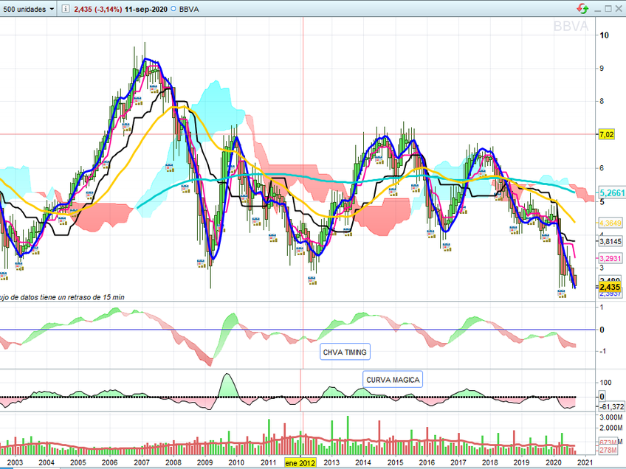Viewport: 626px width, 469px height.
Task: Click the BBVA ticker name in header
Action: (189, 9)
